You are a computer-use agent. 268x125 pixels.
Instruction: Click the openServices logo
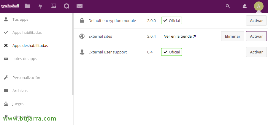click(x=10, y=6)
